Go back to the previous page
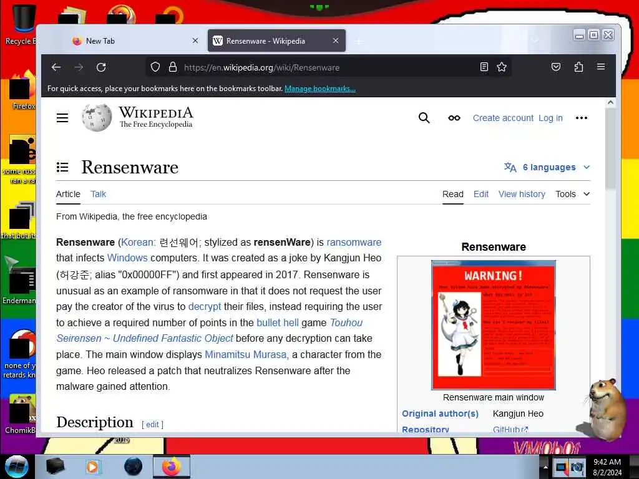This screenshot has height=479, width=639. pos(56,67)
